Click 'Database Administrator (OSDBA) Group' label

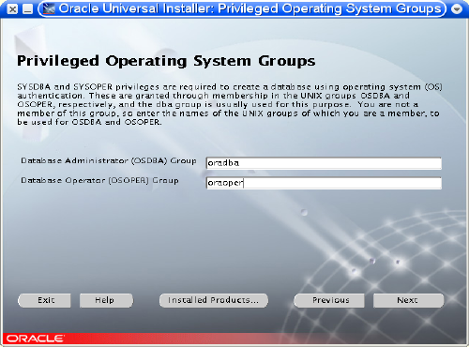(x=109, y=160)
